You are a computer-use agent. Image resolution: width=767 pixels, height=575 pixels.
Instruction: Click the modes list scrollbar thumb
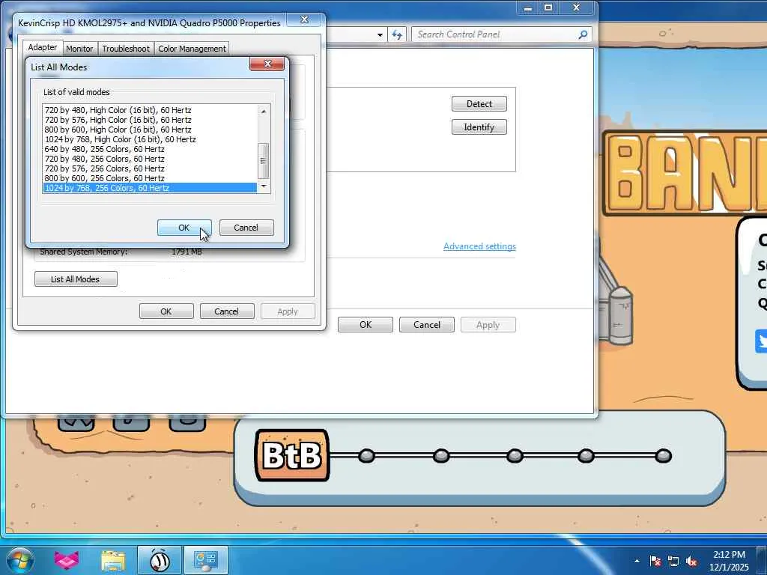click(264, 160)
